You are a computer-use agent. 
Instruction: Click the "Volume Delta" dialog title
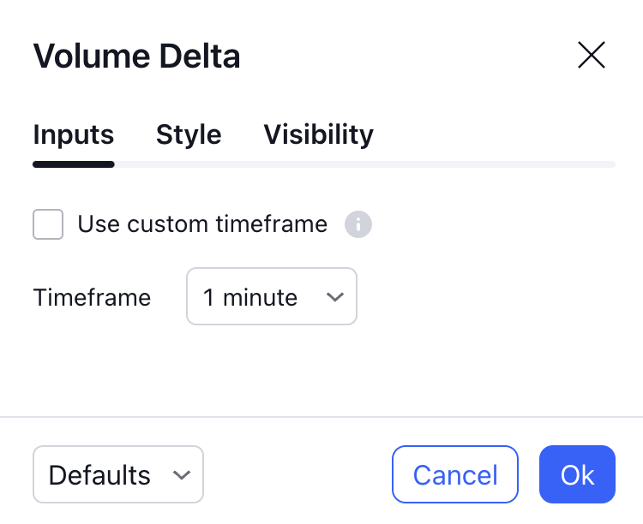tap(136, 57)
